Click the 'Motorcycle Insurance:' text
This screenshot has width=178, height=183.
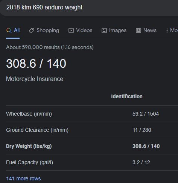(x=35, y=79)
